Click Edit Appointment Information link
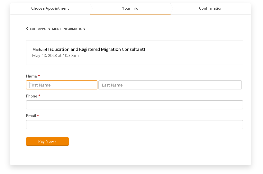263x174 pixels. pyautogui.click(x=57, y=29)
